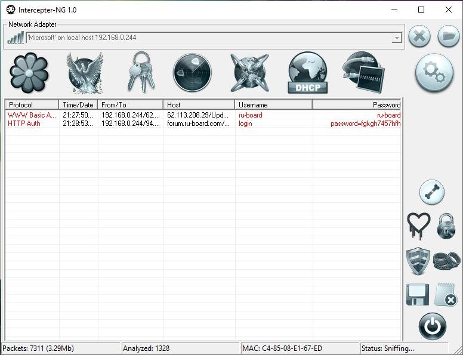This screenshot has height=355, width=463.
Task: Click the bone icon button
Action: tap(432, 192)
